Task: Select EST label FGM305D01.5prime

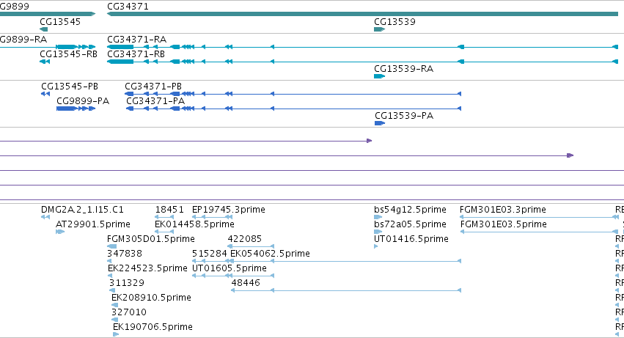Action: click(151, 239)
